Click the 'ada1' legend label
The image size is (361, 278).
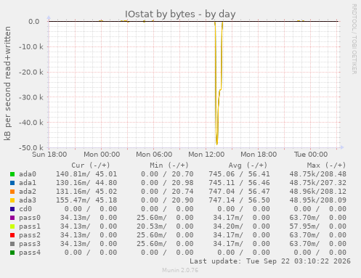(x=28, y=183)
